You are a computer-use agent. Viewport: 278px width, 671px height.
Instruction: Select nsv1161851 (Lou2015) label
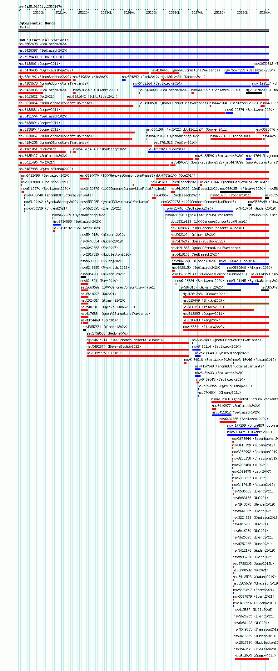point(37,149)
